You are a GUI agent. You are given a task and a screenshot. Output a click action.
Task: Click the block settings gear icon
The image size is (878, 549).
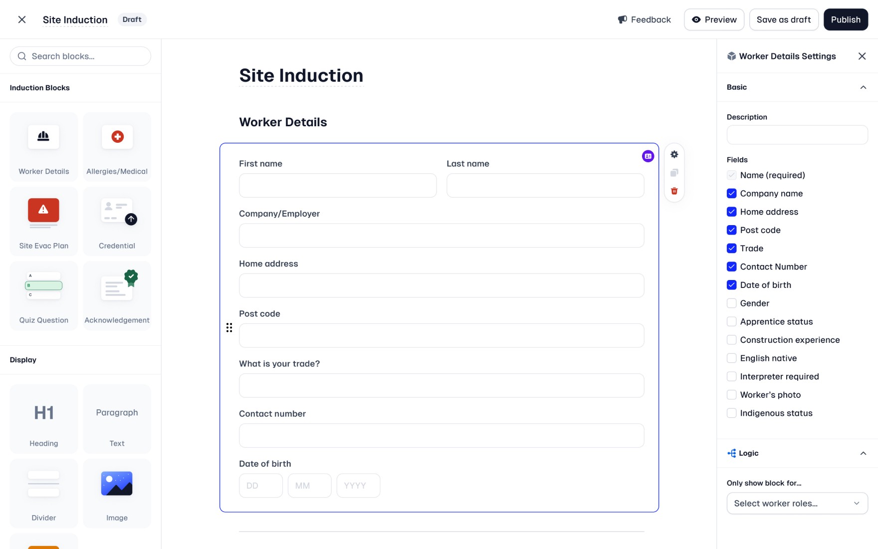pyautogui.click(x=674, y=155)
